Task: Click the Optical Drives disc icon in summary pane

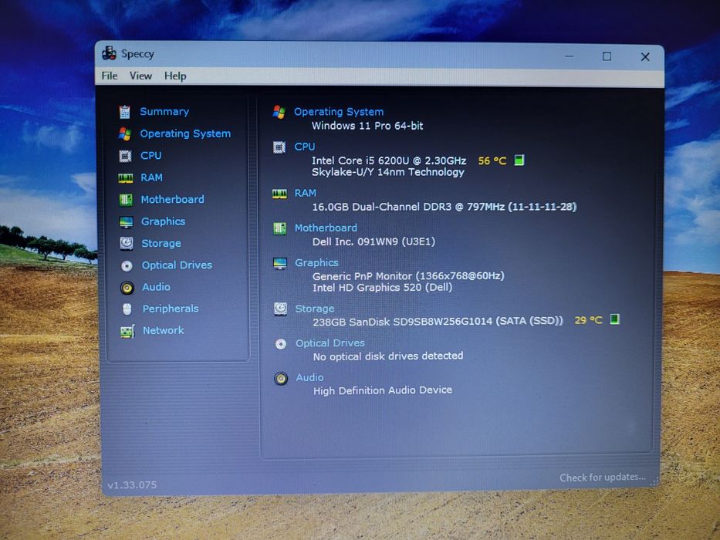Action: click(281, 343)
